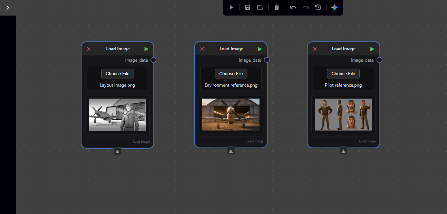This screenshot has width=447, height=214.
Task: Save the workflow using the floppy disk icon
Action: 248,7
